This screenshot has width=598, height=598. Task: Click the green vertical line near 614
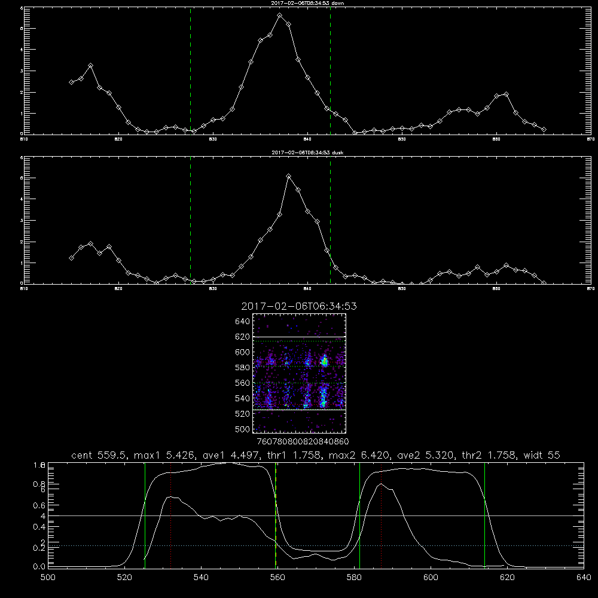point(485,515)
